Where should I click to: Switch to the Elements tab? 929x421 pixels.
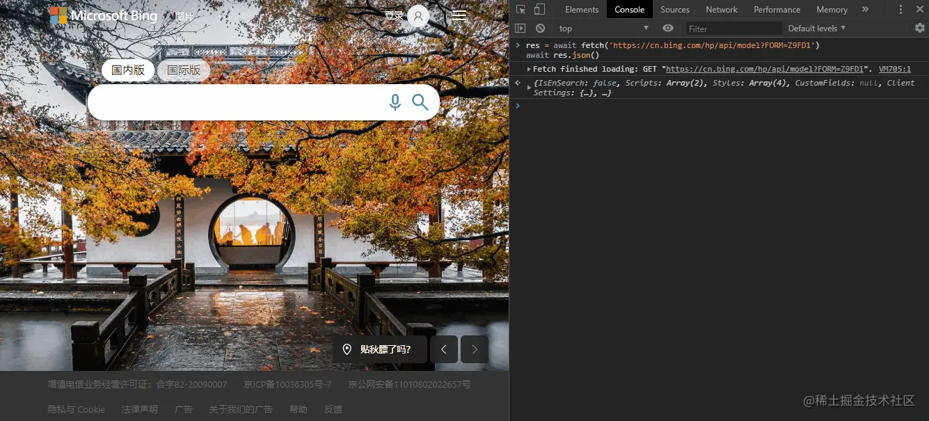tap(582, 10)
